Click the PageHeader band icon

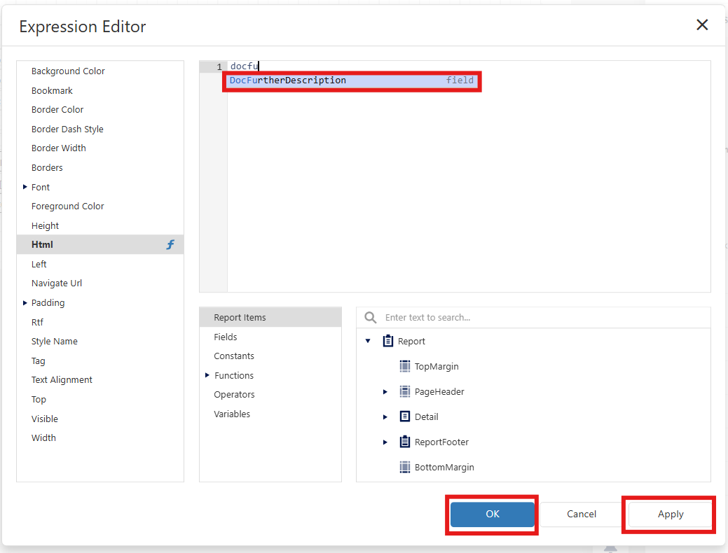405,391
